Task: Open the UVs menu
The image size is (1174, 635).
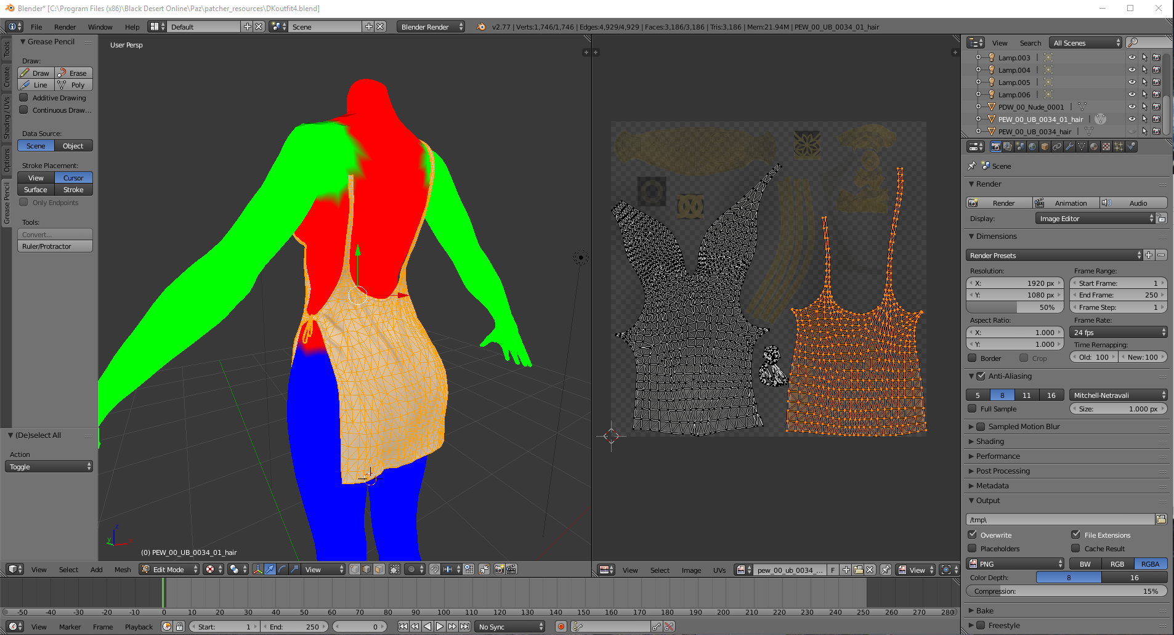Action: 719,570
